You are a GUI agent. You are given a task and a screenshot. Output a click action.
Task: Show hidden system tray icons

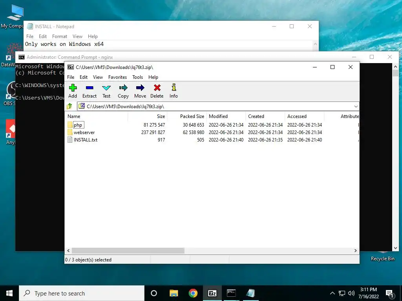tap(332, 293)
